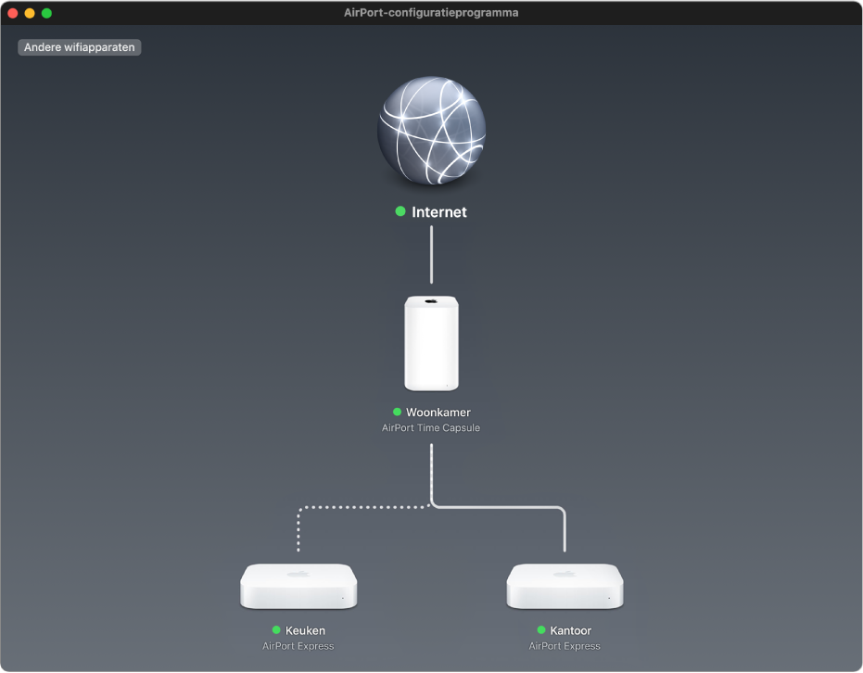Click the green status dot beside Kantoor
Image resolution: width=863 pixels, height=673 pixels.
tap(539, 630)
